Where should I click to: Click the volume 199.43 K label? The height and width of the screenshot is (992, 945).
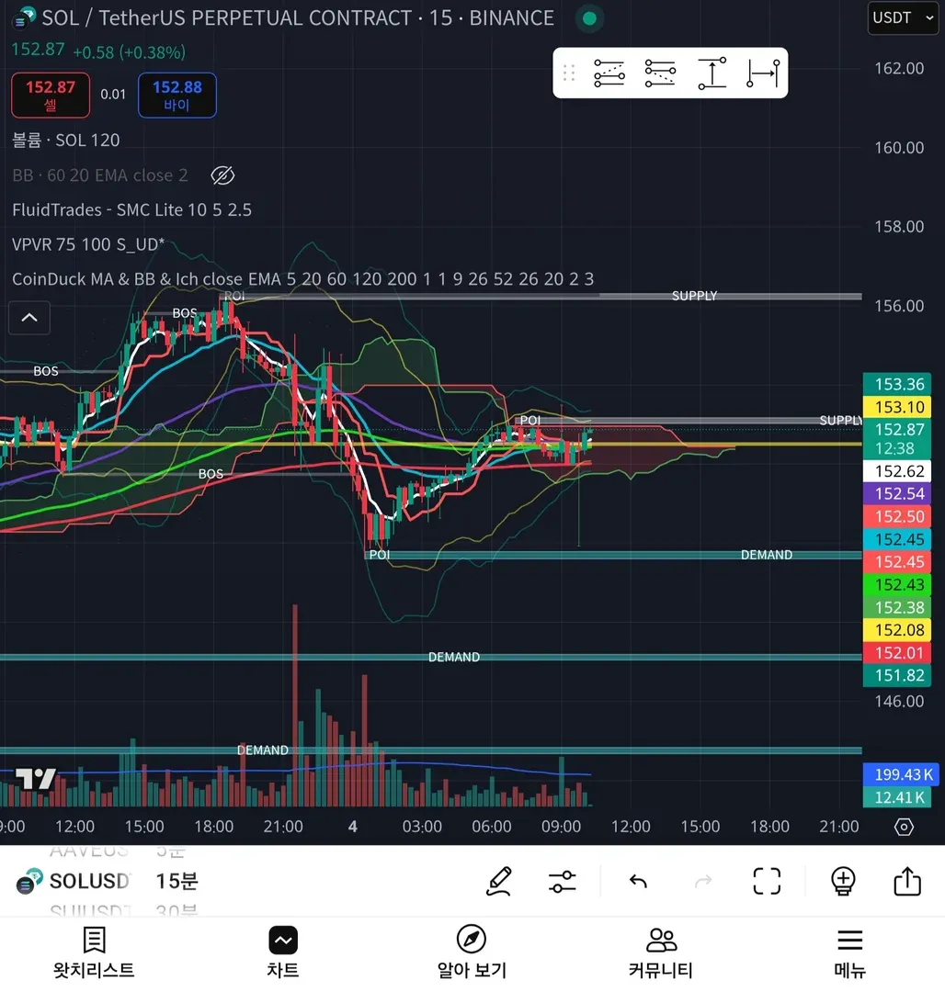pos(901,774)
